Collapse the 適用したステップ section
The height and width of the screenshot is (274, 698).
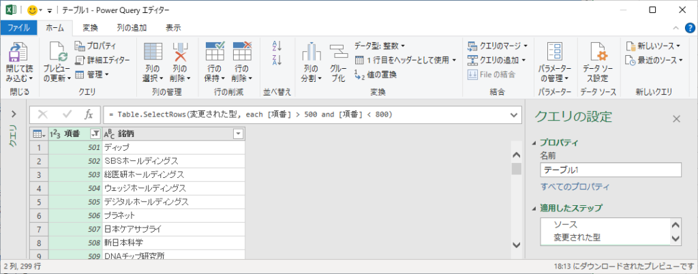click(x=534, y=208)
